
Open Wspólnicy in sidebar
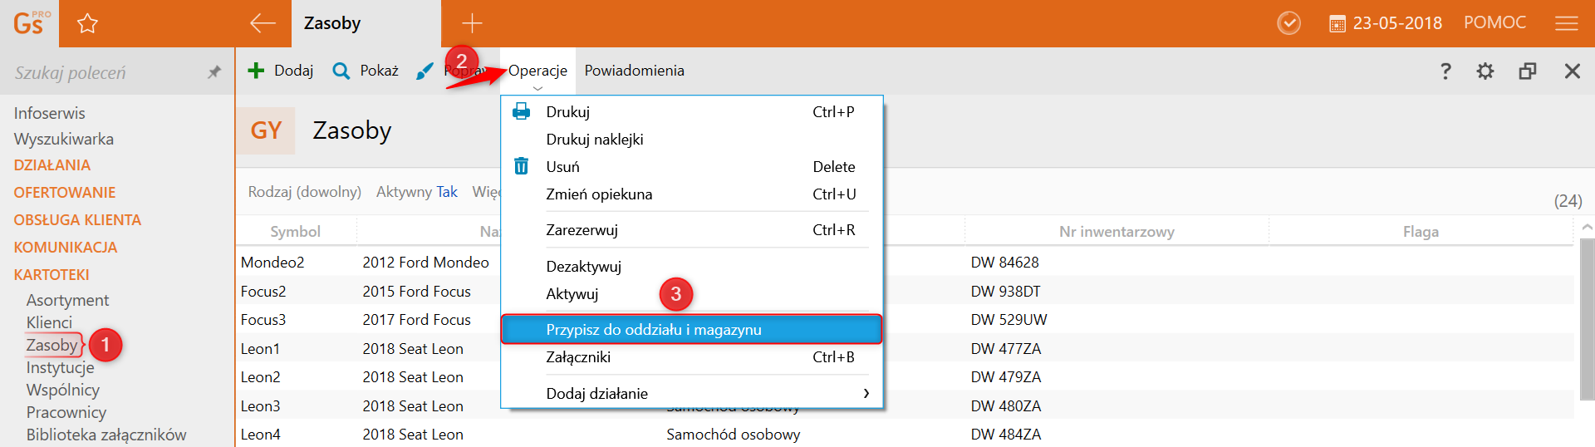click(x=62, y=390)
